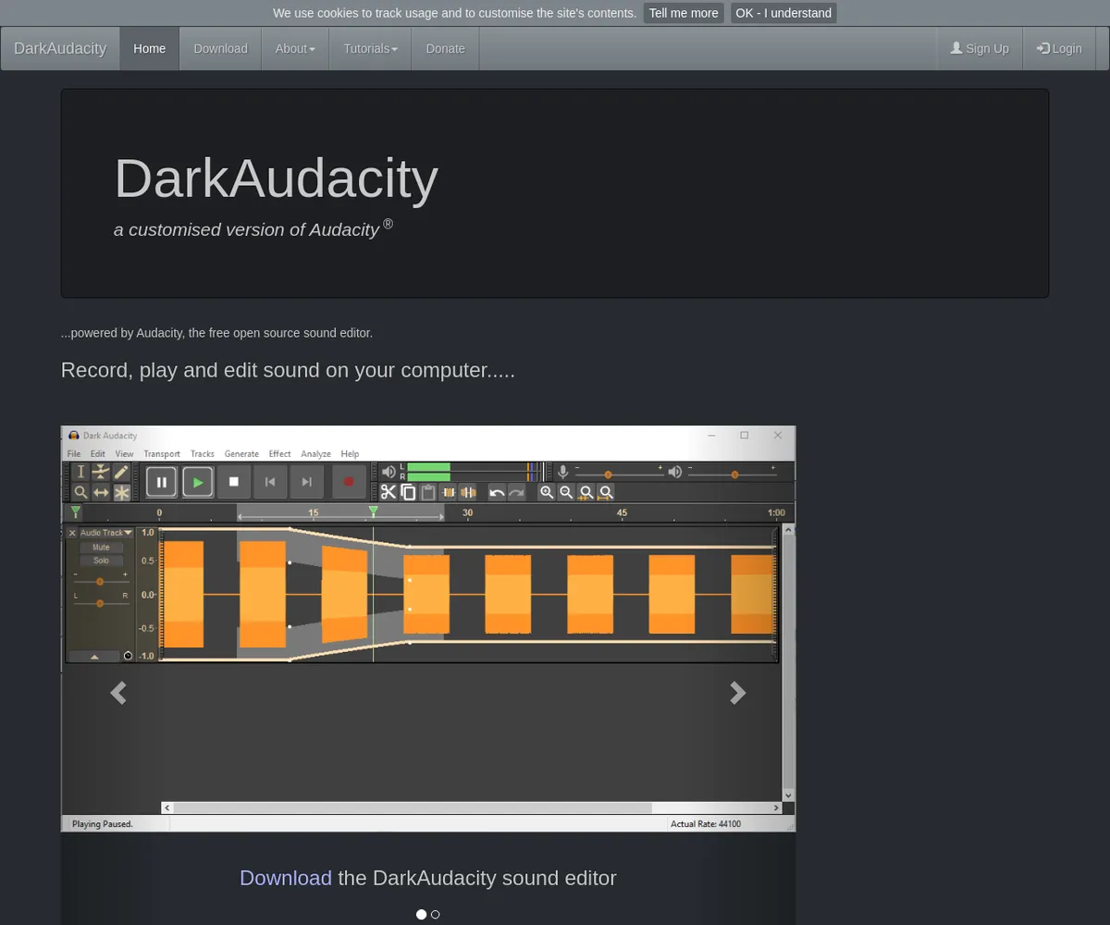This screenshot has height=925, width=1110.
Task: Click the Sign Up link
Action: [980, 49]
